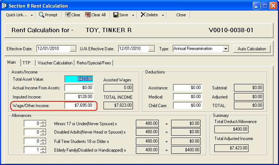This screenshot has width=279, height=165.
Task: Decrease Elderly Family count
Action: [43, 151]
